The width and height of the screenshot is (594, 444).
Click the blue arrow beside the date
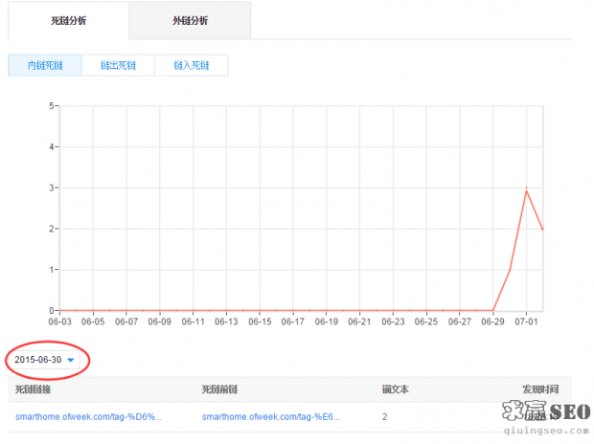pos(71,361)
